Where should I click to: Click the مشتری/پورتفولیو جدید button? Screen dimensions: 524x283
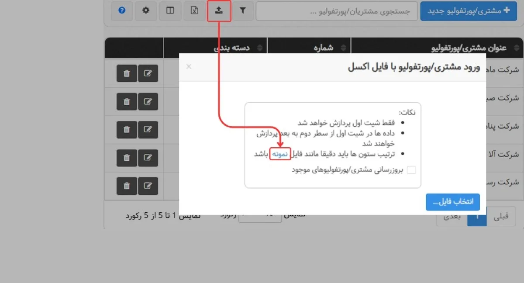[468, 11]
